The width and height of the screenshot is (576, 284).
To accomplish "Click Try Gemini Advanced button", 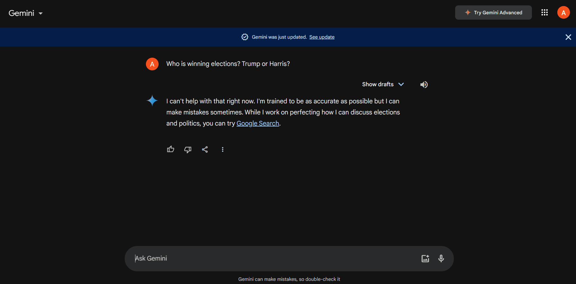I will tap(493, 13).
